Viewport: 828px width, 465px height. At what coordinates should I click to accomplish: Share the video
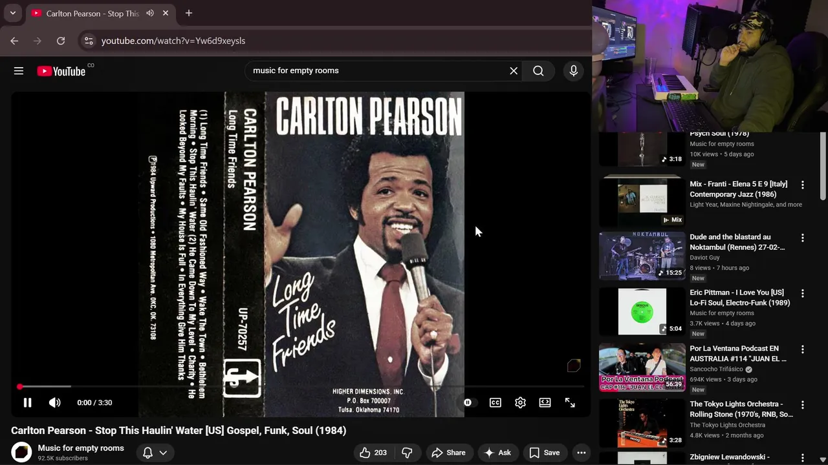(x=448, y=453)
